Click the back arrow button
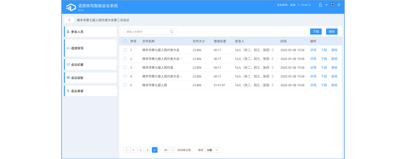The image size is (406, 159). [69, 20]
